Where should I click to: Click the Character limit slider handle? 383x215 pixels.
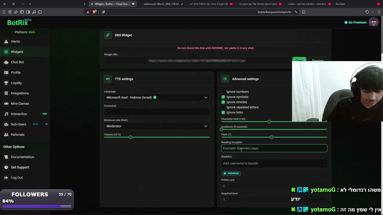[x=269, y=122]
